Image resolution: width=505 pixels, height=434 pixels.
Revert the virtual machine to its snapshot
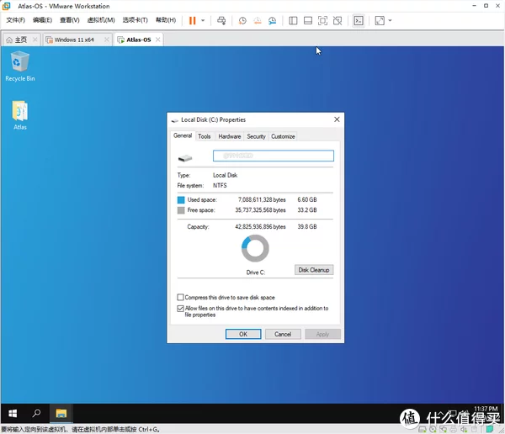(x=258, y=20)
